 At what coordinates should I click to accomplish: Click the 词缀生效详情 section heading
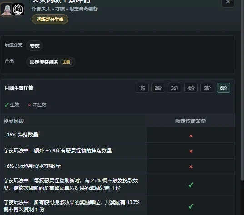tap(19, 88)
